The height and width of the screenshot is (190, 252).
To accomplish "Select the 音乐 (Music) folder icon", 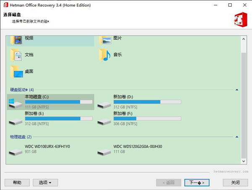I will [x=105, y=55].
